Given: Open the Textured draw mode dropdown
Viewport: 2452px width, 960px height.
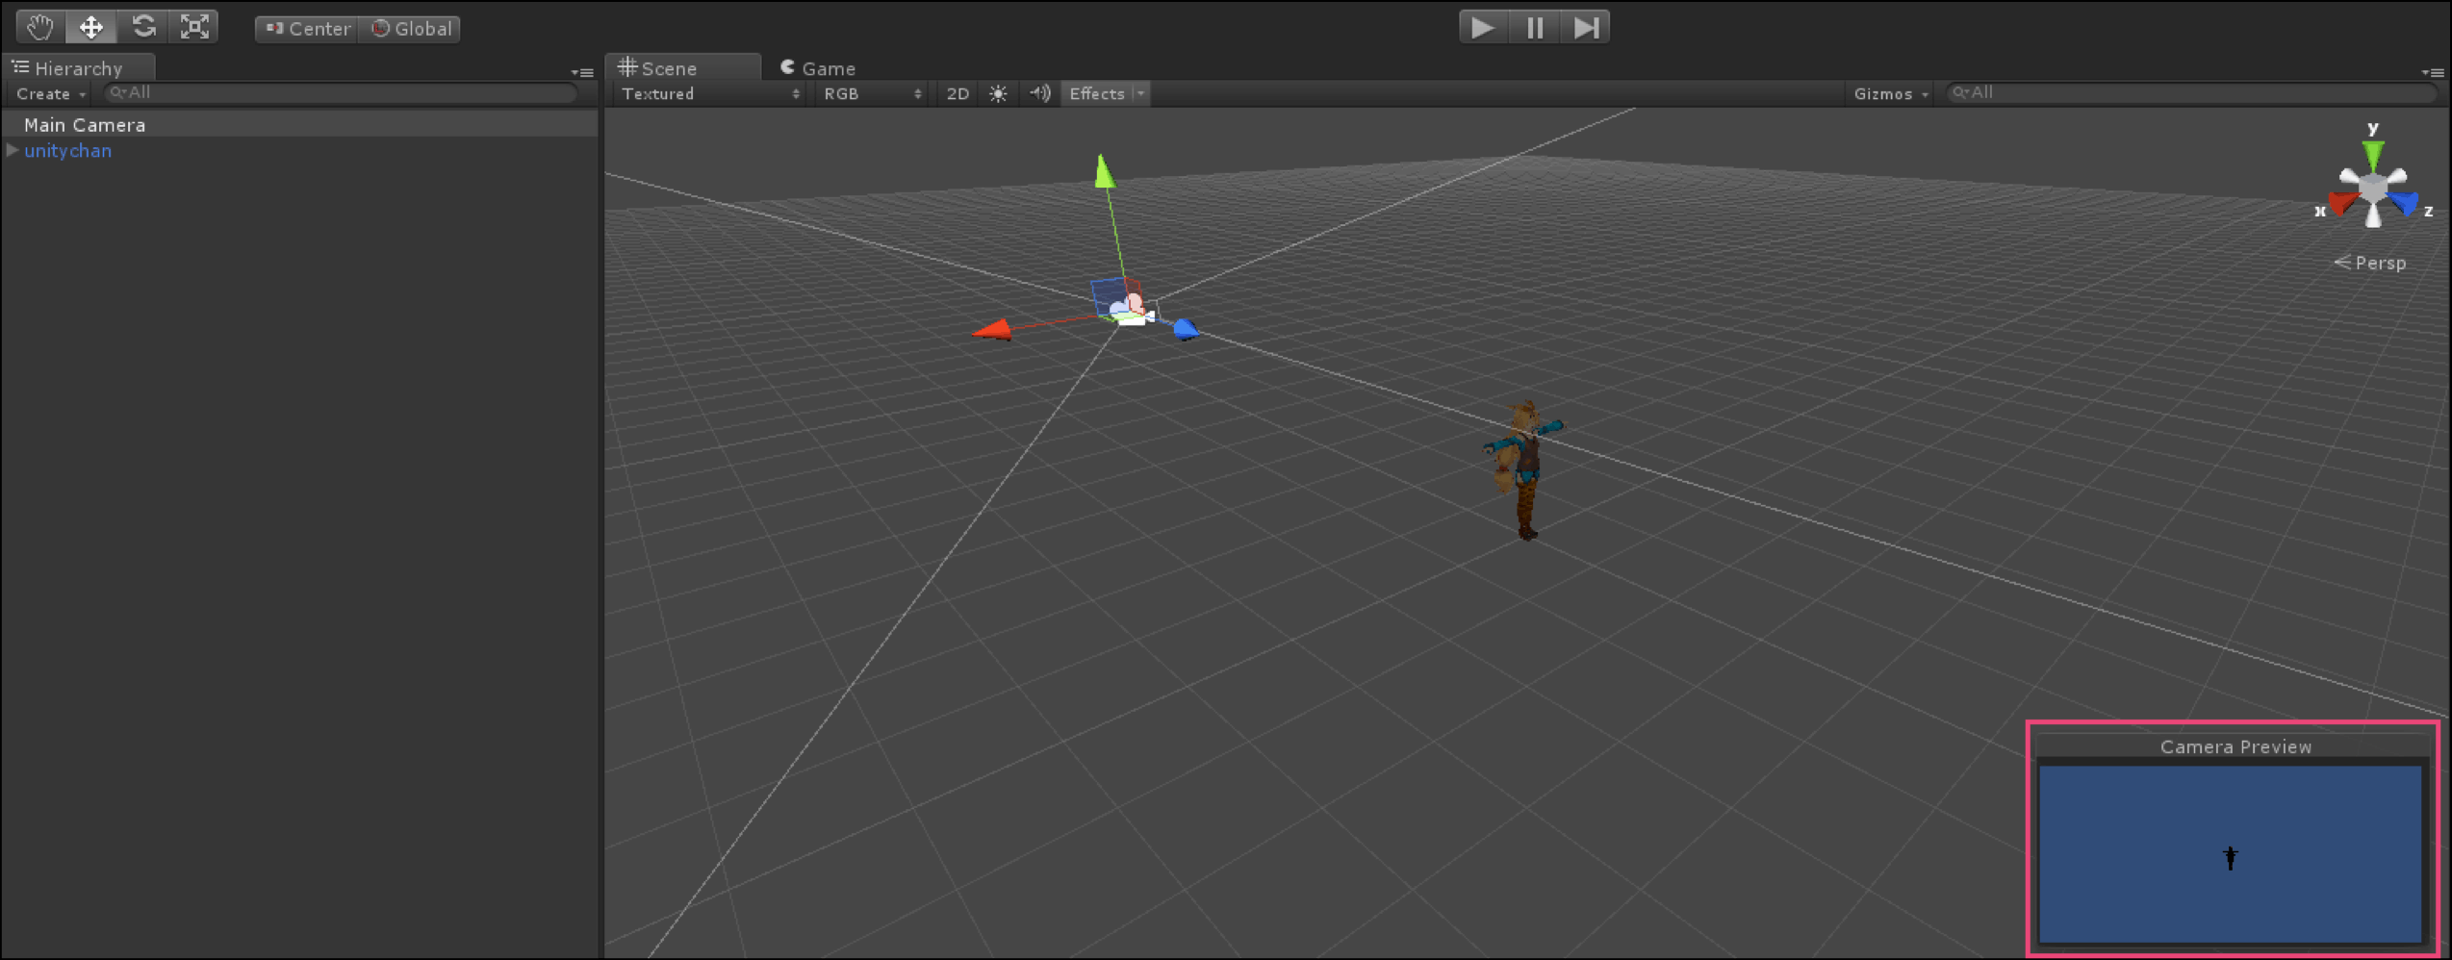Looking at the screenshot, I should point(709,93).
